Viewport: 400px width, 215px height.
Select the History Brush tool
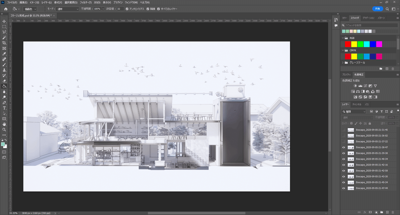coord(4,75)
